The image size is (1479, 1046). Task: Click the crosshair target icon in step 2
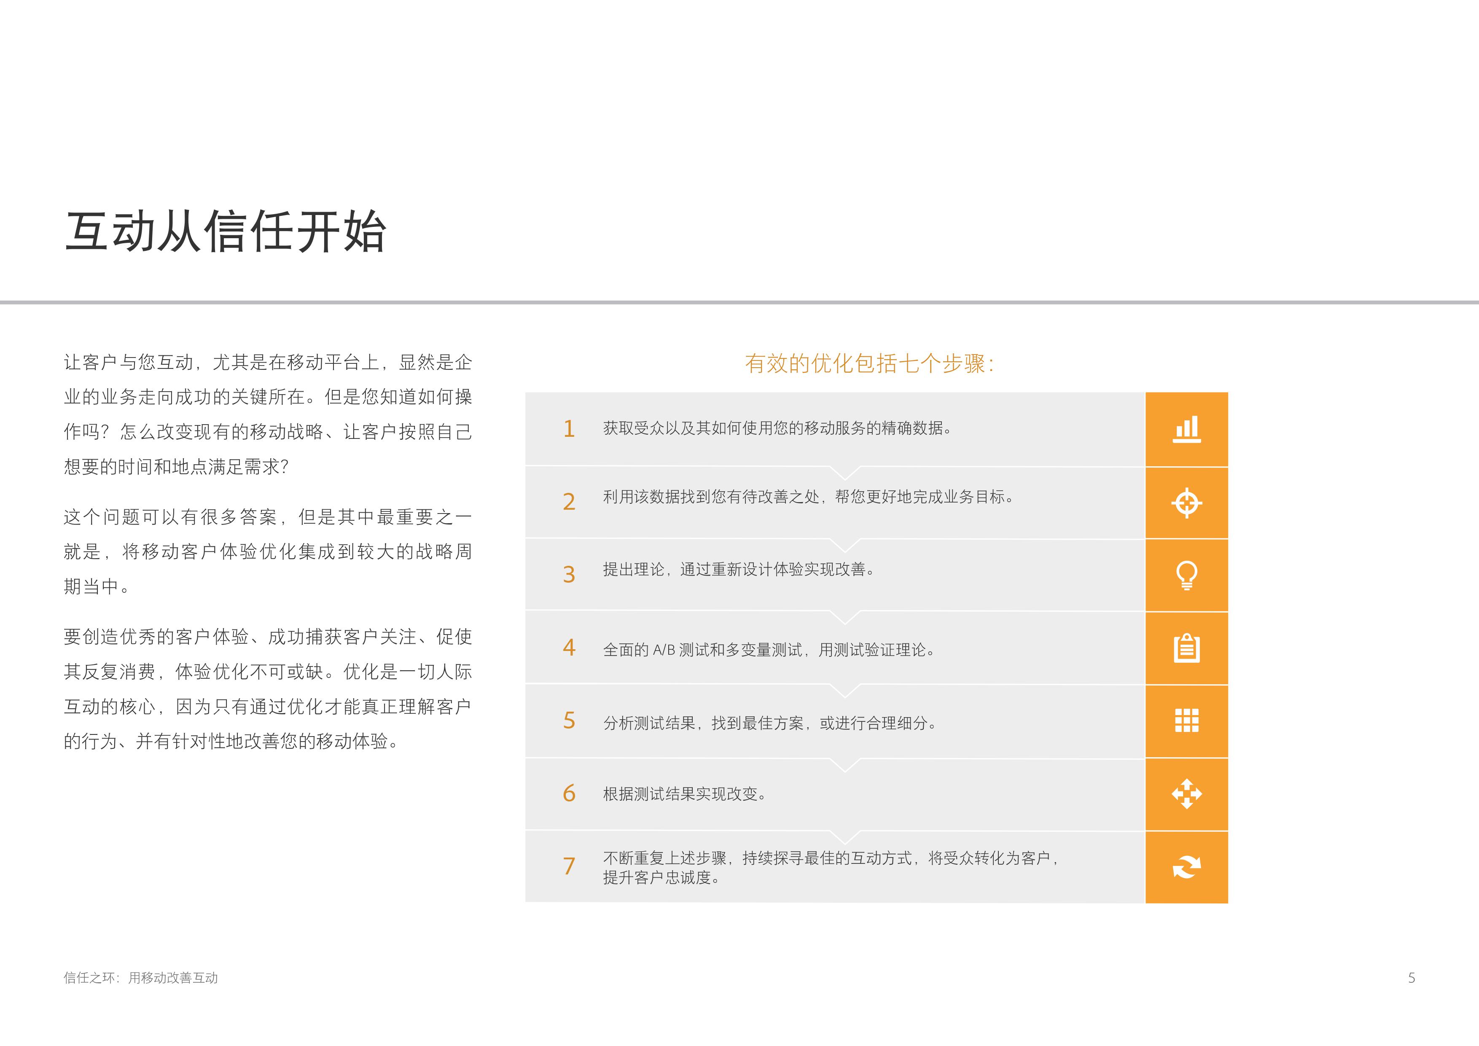point(1186,503)
